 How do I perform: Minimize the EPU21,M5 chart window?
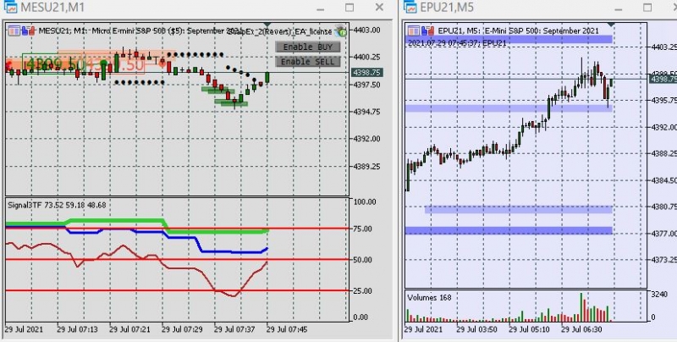pyautogui.click(x=619, y=8)
